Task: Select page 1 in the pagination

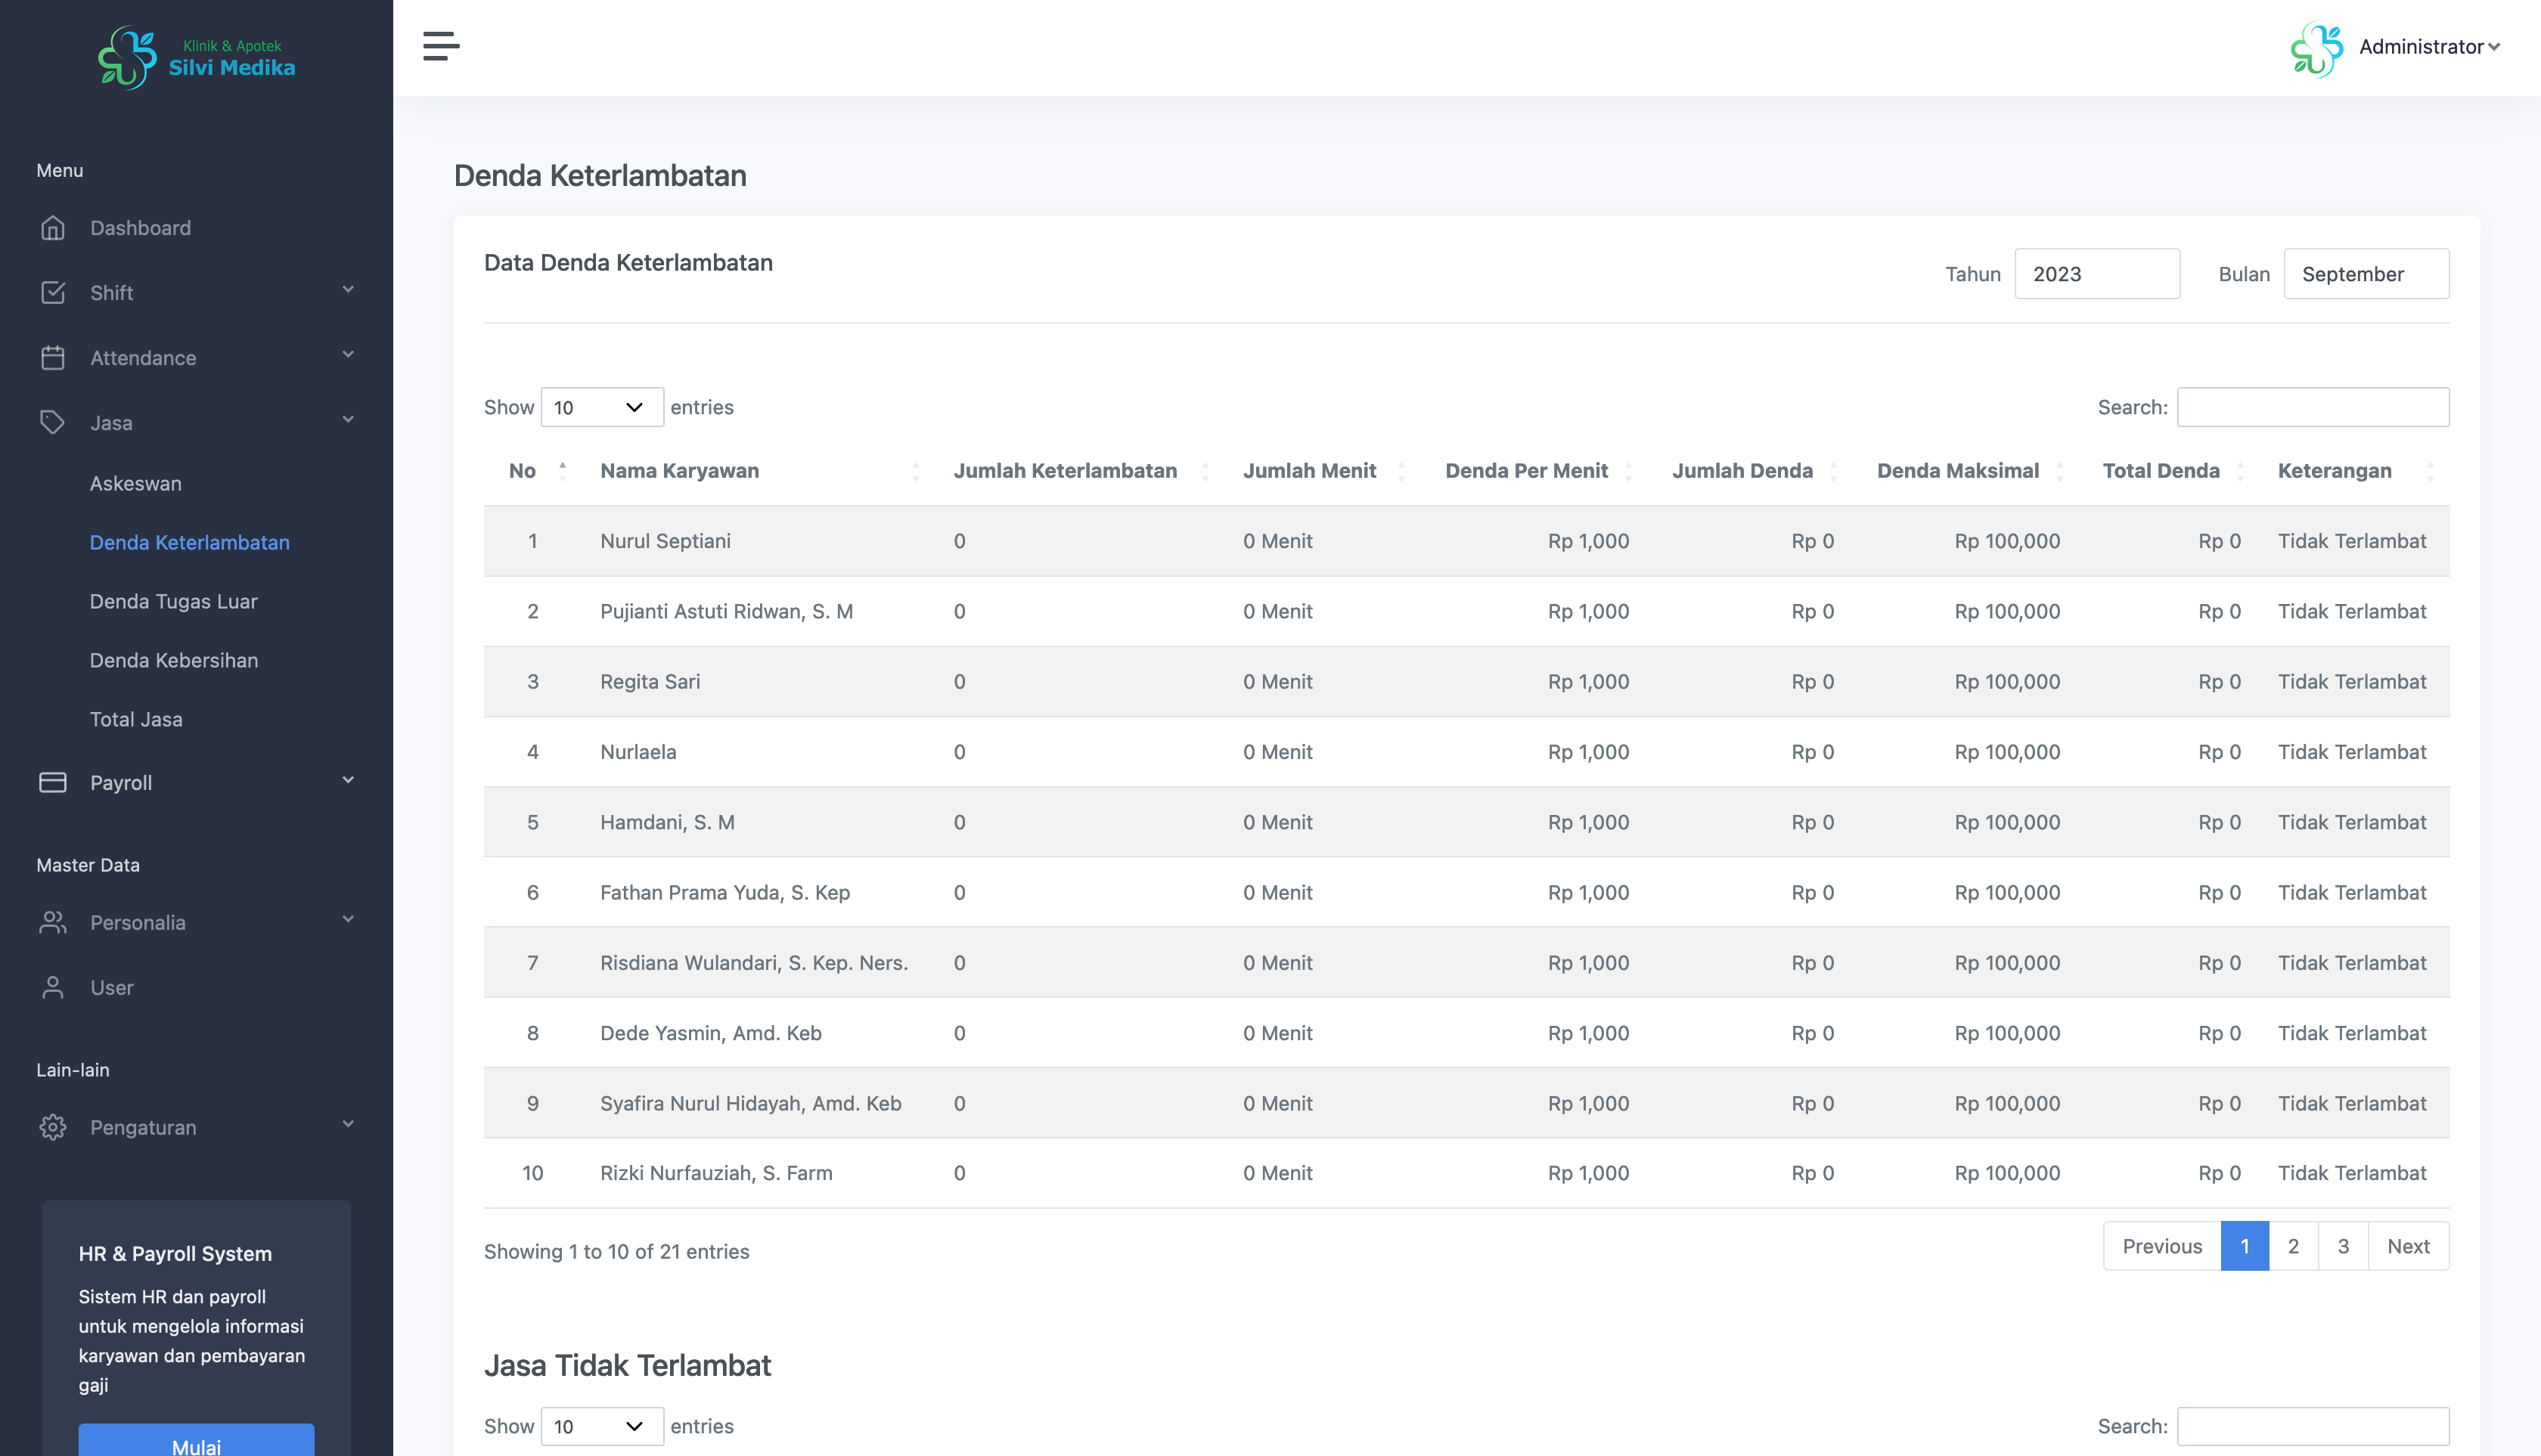Action: (2245, 1246)
